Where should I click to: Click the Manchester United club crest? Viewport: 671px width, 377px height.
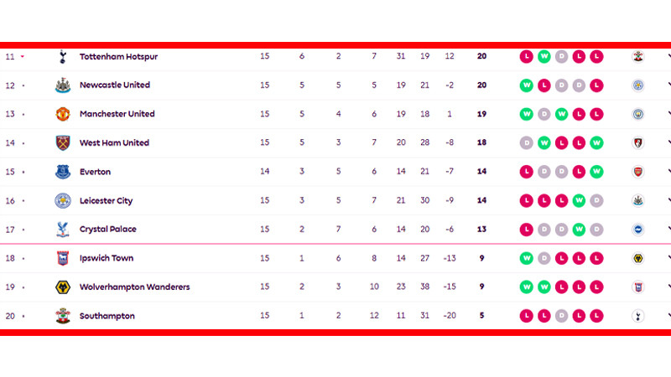coord(63,114)
